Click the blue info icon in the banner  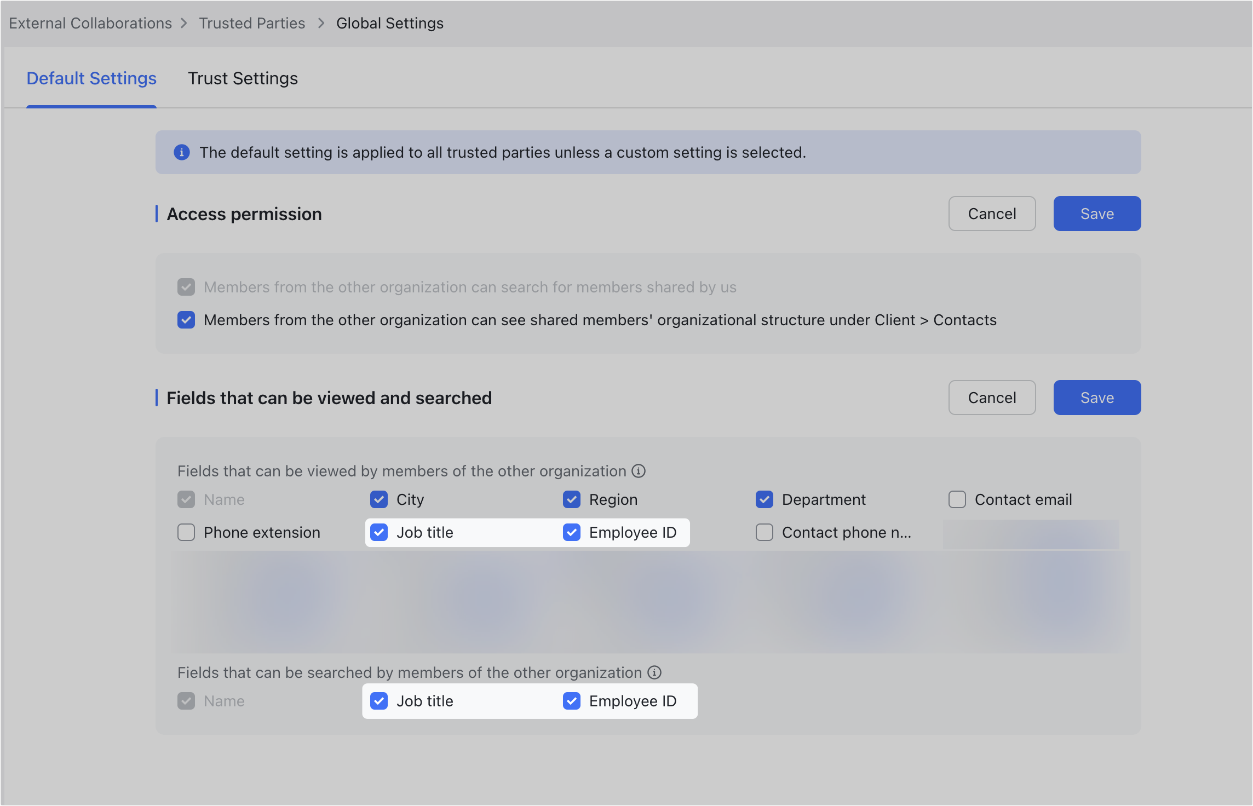[182, 152]
